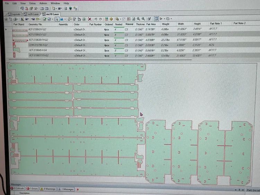Expand the dropdown at toolbar's far right end
260x195 pixels.
tap(172, 19)
